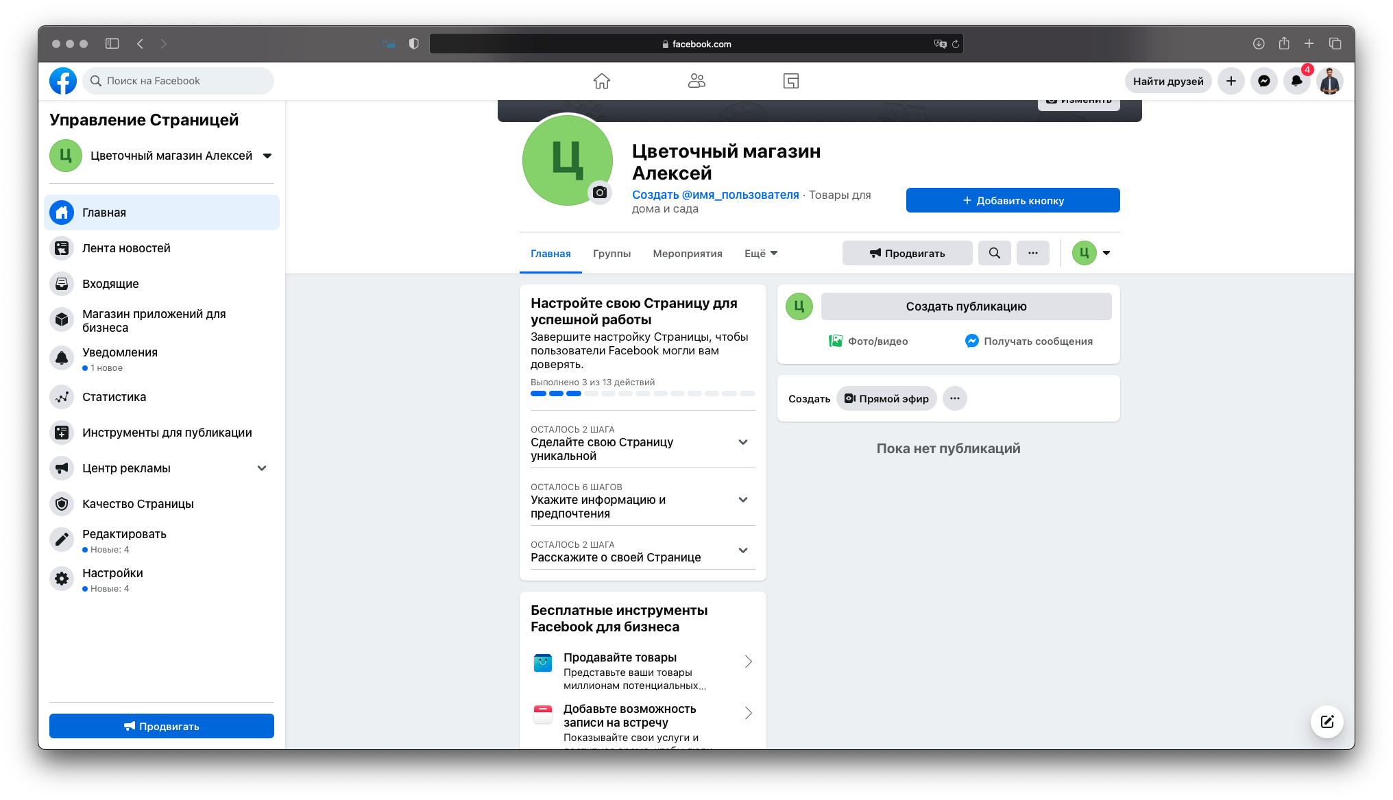This screenshot has width=1393, height=800.
Task: Open Ещё dropdown tab
Action: [761, 254]
